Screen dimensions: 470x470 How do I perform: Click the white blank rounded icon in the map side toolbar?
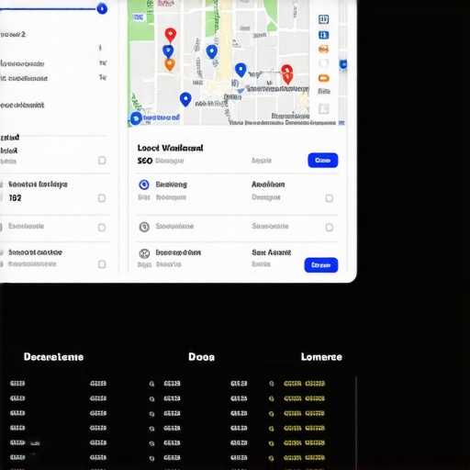pyautogui.click(x=324, y=63)
